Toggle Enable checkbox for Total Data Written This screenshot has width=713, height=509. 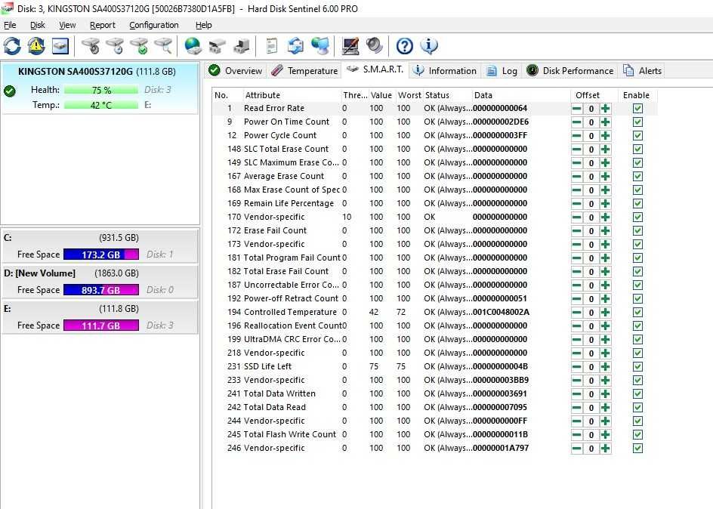(637, 394)
